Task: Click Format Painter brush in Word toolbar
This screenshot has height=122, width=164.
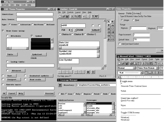Action: point(155,63)
